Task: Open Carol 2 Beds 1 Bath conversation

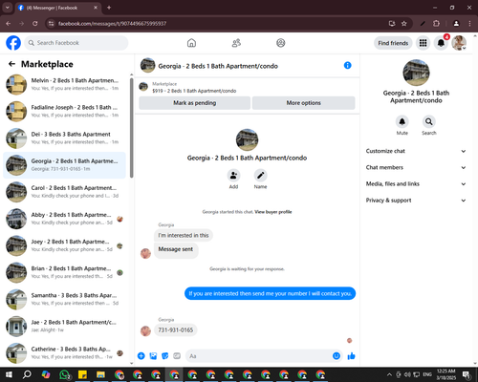Action: (x=65, y=192)
